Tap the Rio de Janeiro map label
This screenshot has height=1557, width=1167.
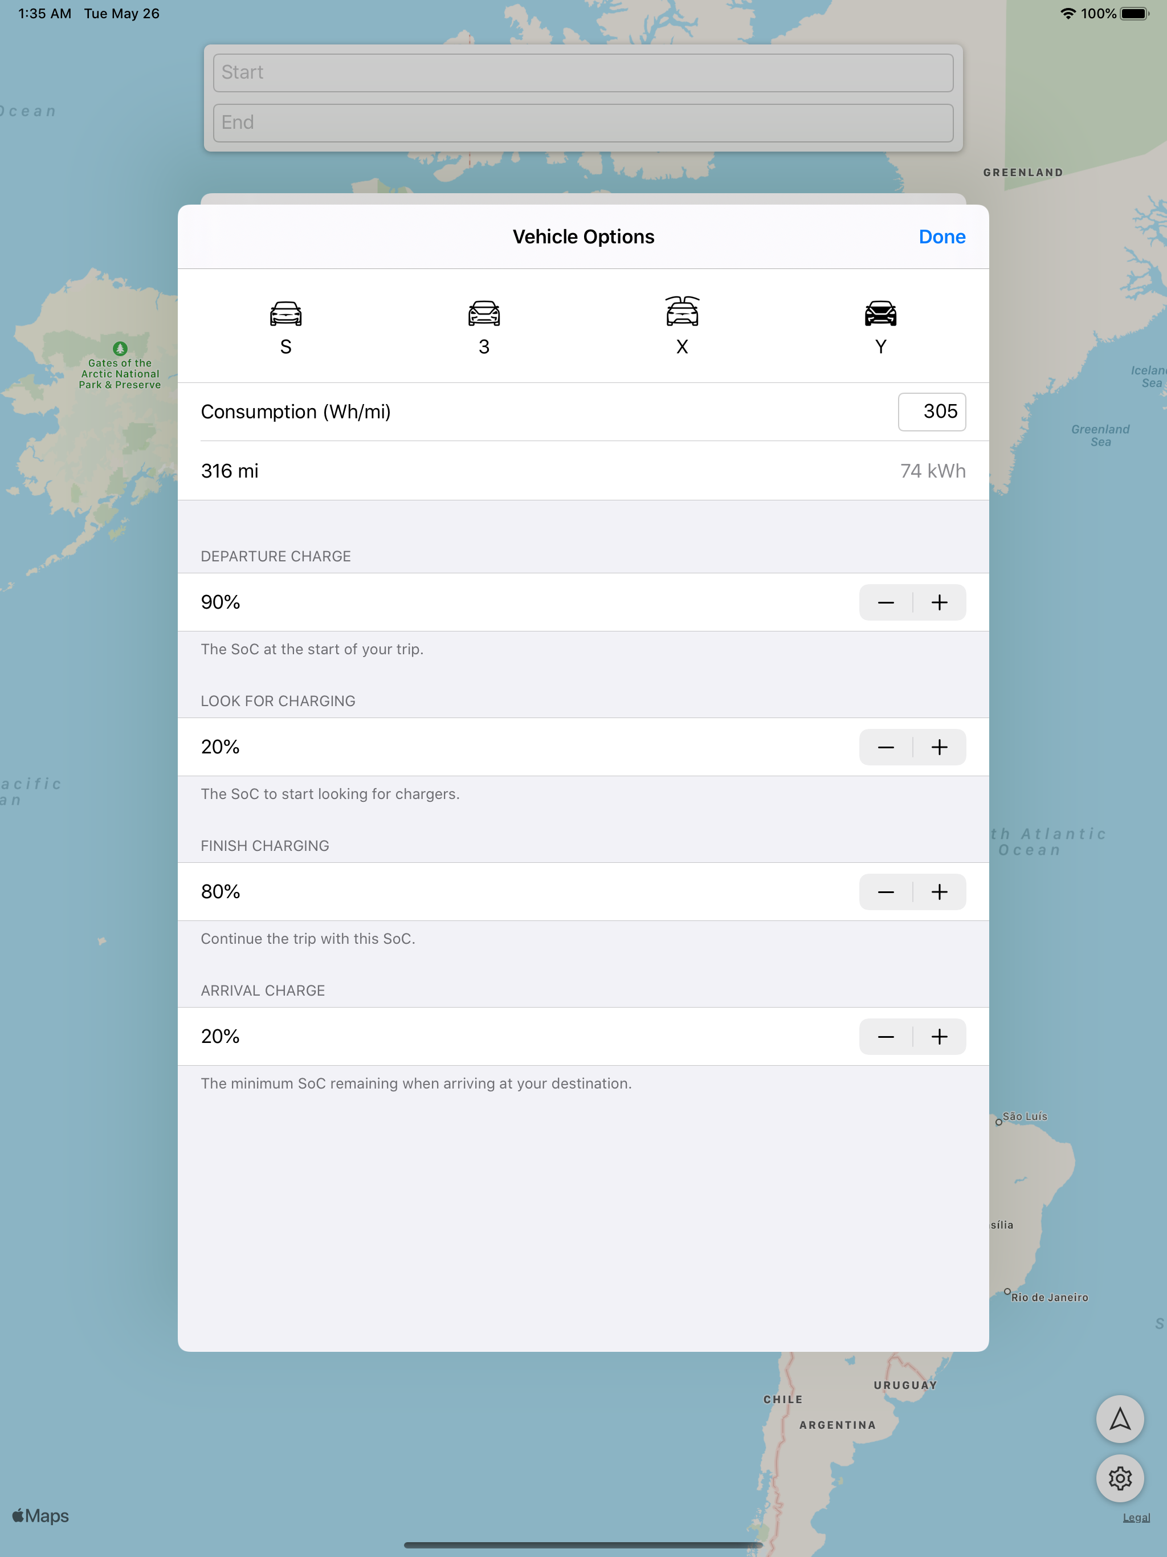point(1048,1297)
